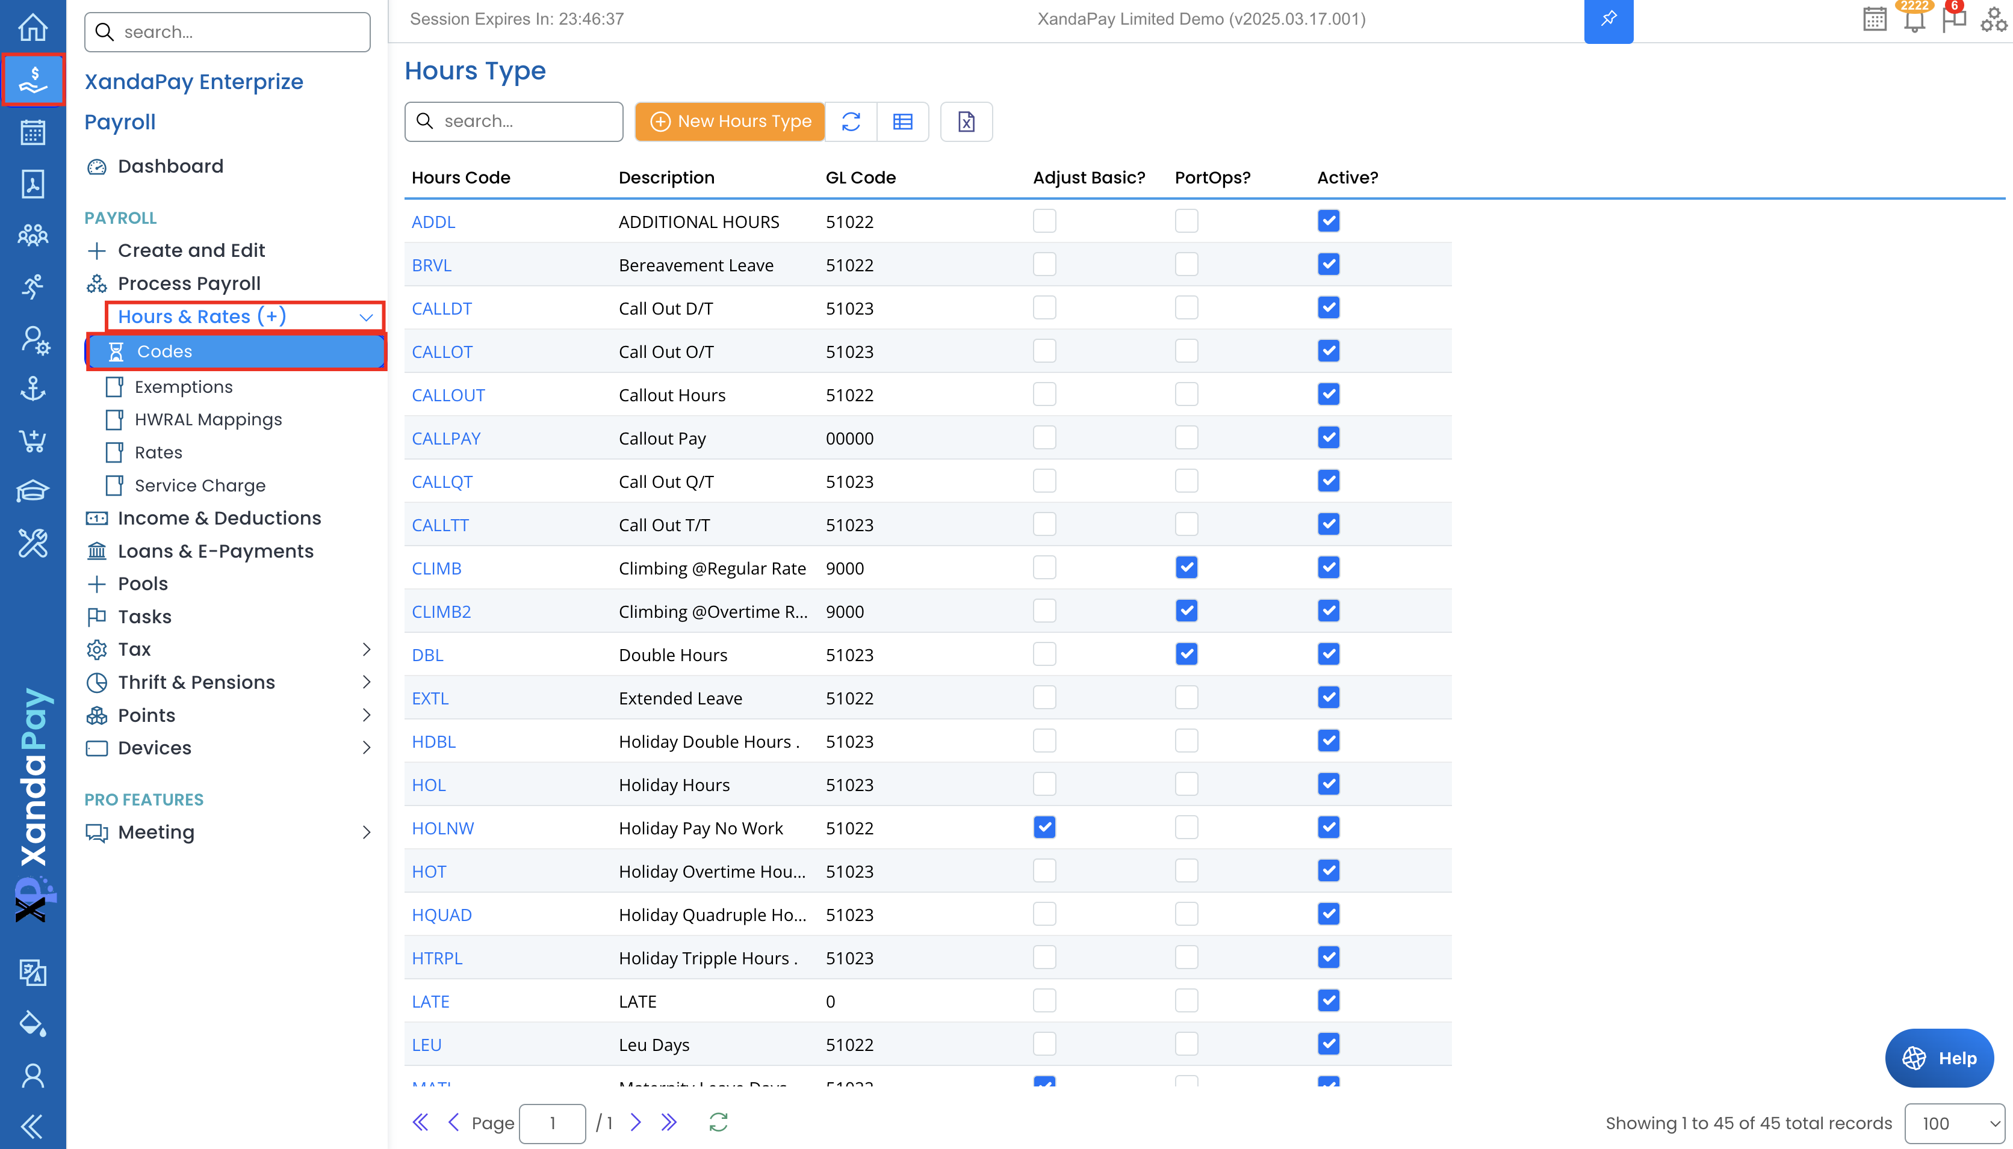
Task: Open the page size dropdown showing 100
Action: coord(1954,1123)
